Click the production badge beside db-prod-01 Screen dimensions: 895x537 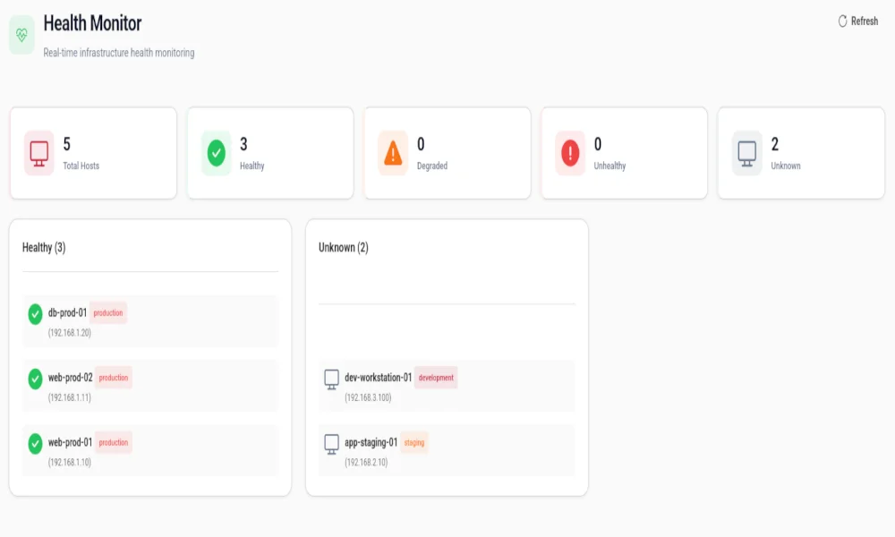(x=109, y=313)
